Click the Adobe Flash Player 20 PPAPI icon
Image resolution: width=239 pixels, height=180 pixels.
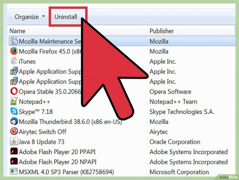[x=14, y=151]
